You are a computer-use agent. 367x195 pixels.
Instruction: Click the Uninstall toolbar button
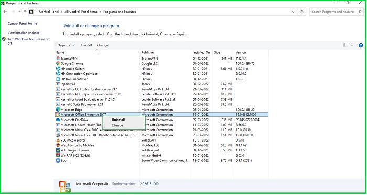point(85,45)
